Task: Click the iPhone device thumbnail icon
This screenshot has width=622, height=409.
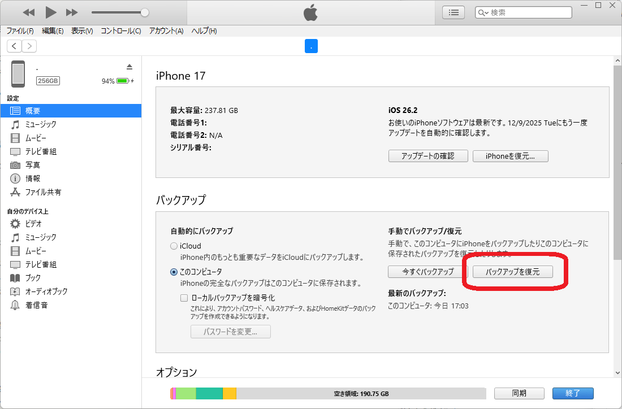Action: [x=18, y=73]
